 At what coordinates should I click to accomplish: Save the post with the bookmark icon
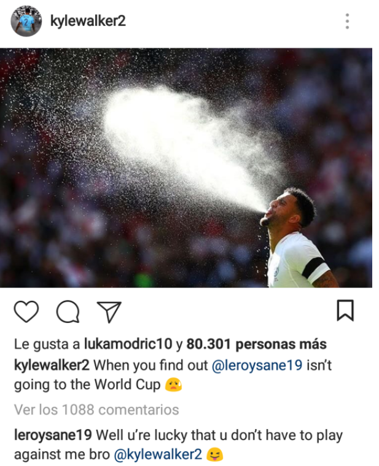tap(345, 311)
